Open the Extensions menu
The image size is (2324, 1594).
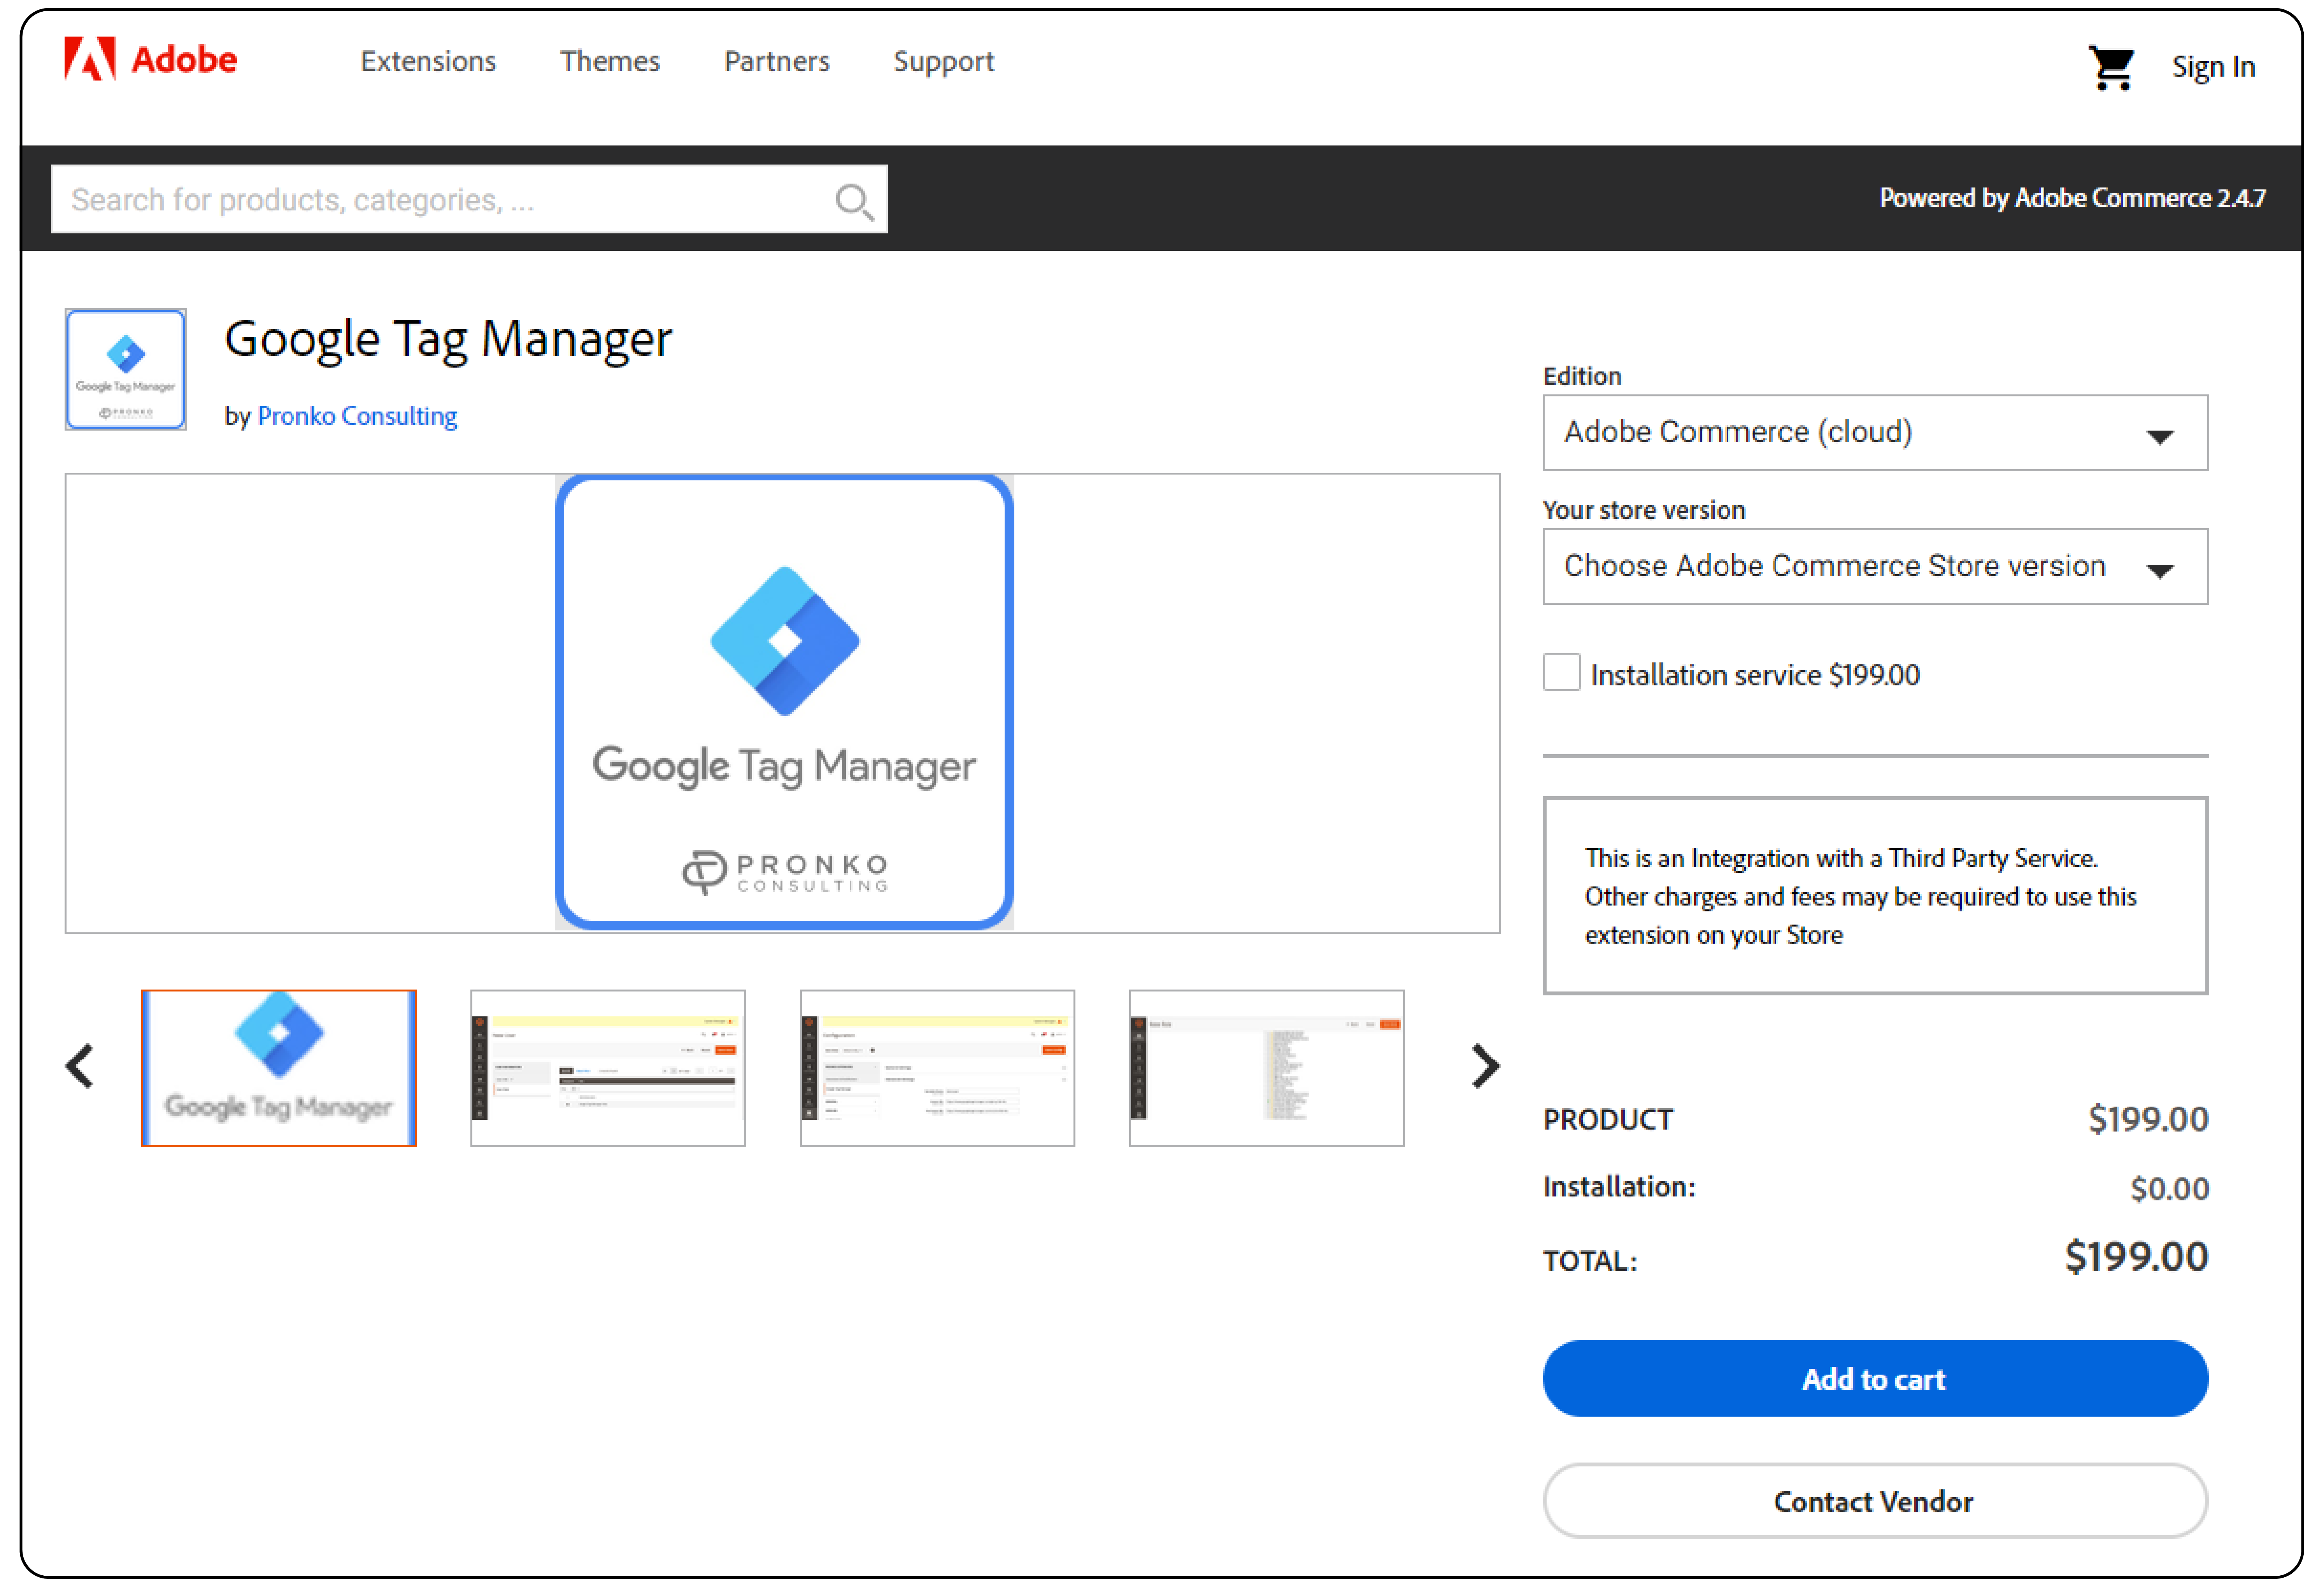(x=428, y=61)
